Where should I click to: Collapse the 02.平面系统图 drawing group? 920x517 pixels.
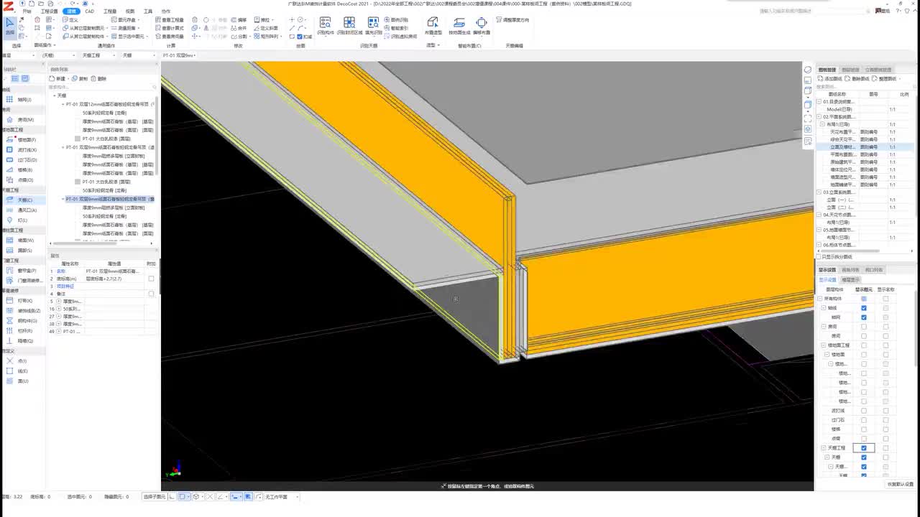[819, 117]
